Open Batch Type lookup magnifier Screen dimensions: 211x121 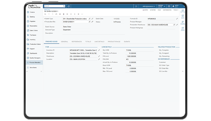coord(89,19)
